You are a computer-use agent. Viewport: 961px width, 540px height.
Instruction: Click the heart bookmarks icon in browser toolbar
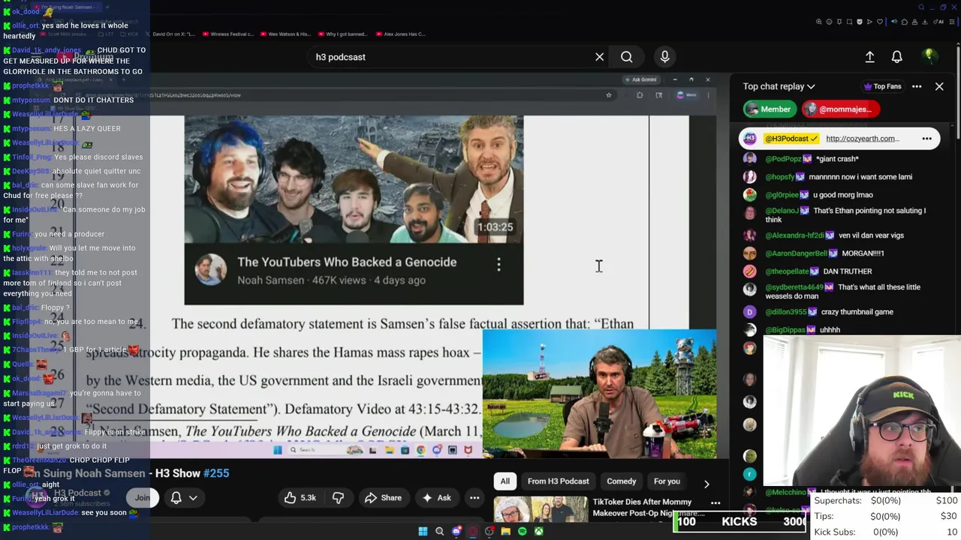(880, 22)
